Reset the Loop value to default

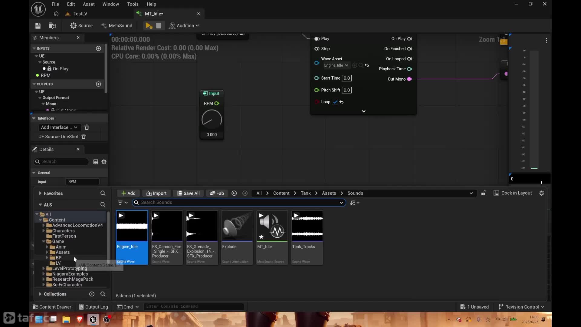point(342,102)
